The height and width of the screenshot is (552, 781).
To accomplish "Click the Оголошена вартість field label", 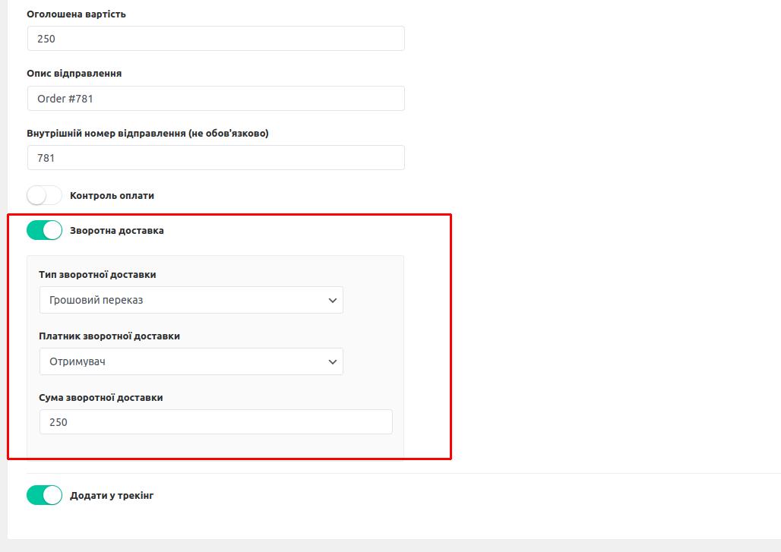I will [76, 14].
